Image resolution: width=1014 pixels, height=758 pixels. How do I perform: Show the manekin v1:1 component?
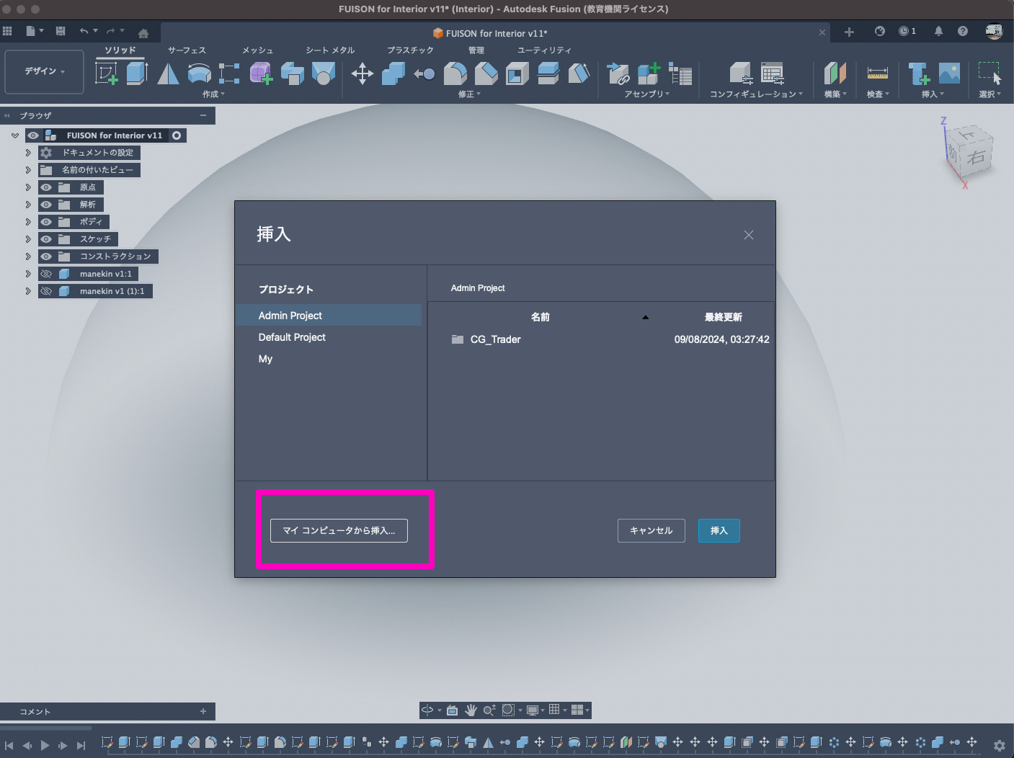click(x=47, y=274)
